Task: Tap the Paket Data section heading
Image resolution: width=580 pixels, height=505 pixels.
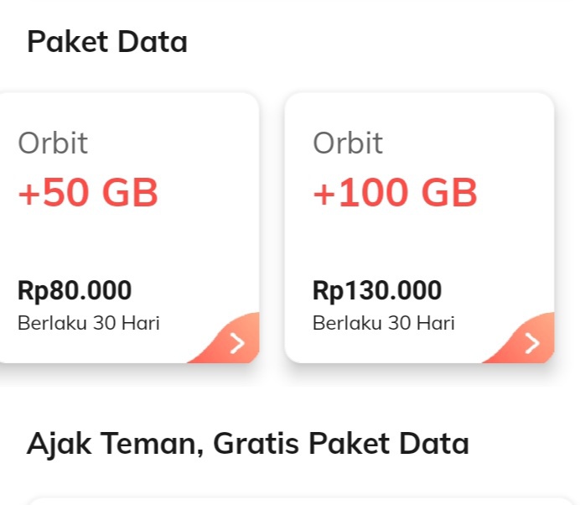Action: tap(107, 41)
